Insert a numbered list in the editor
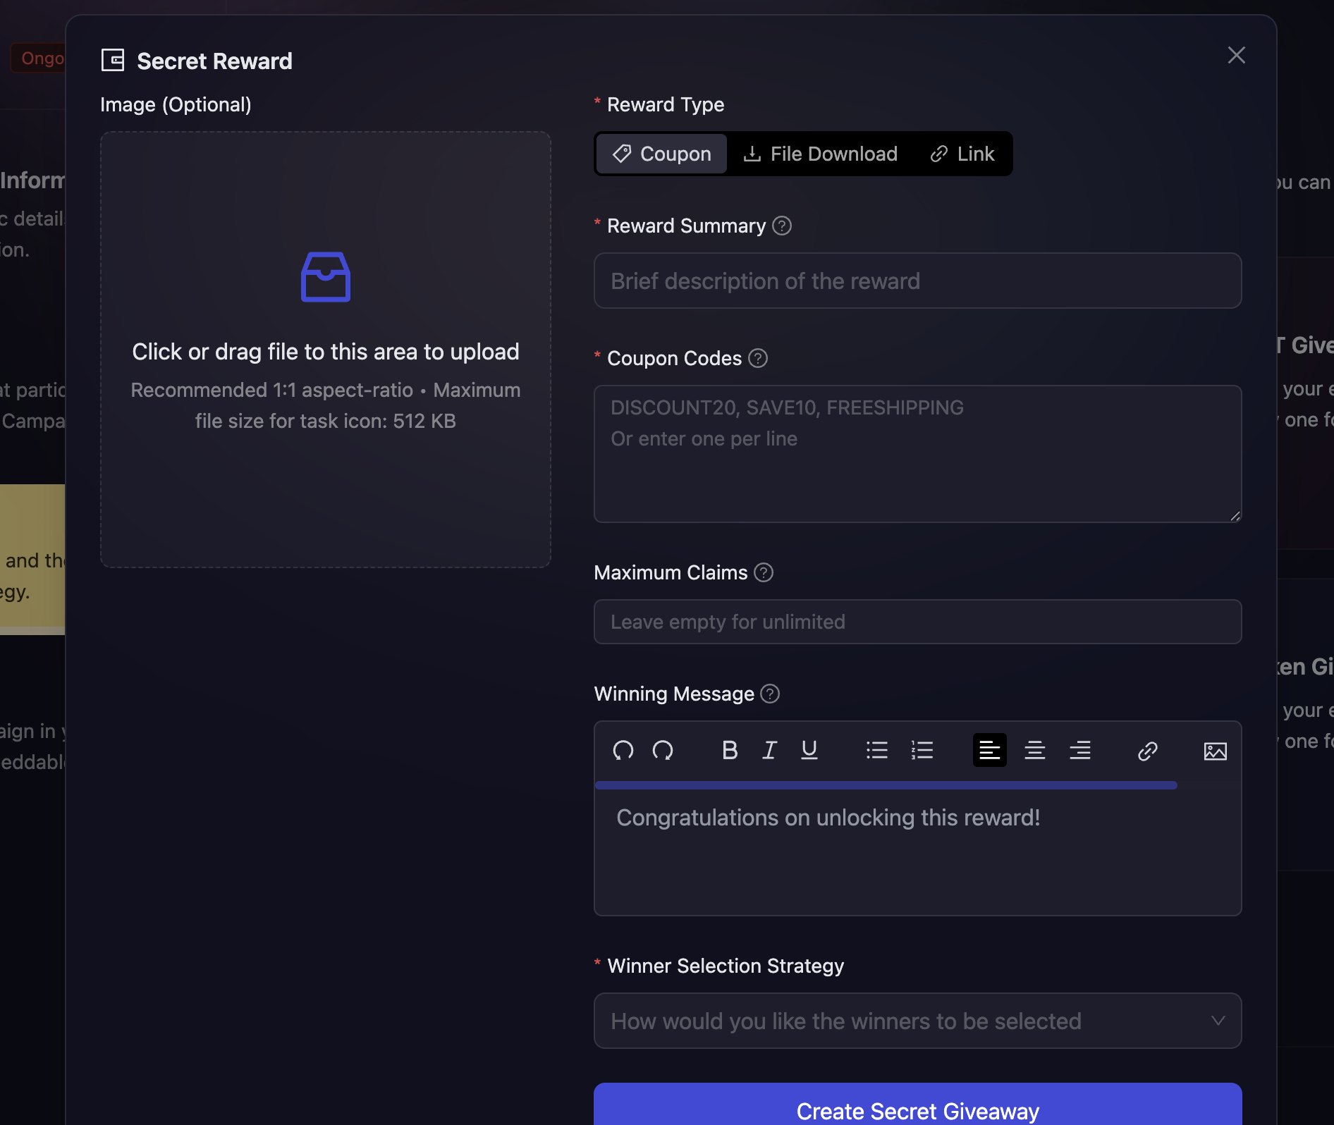 (922, 750)
